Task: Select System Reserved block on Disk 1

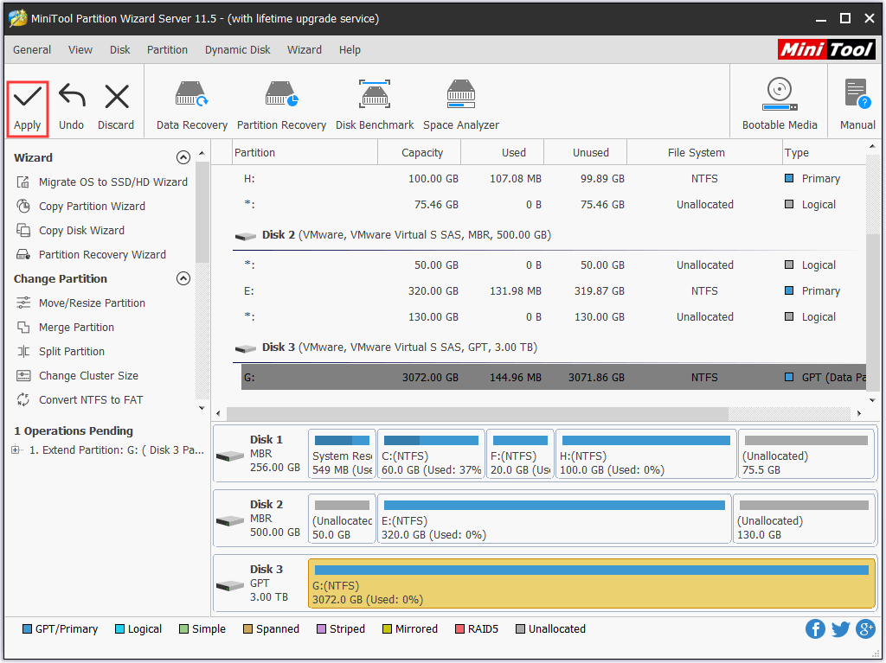Action: (342, 455)
